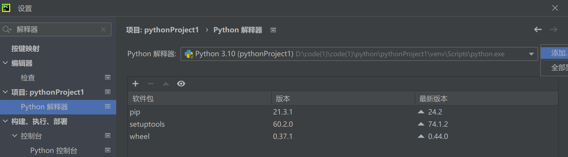Screen dimensions: 568x157
Task: Clear the search field text
Action: click(x=103, y=29)
